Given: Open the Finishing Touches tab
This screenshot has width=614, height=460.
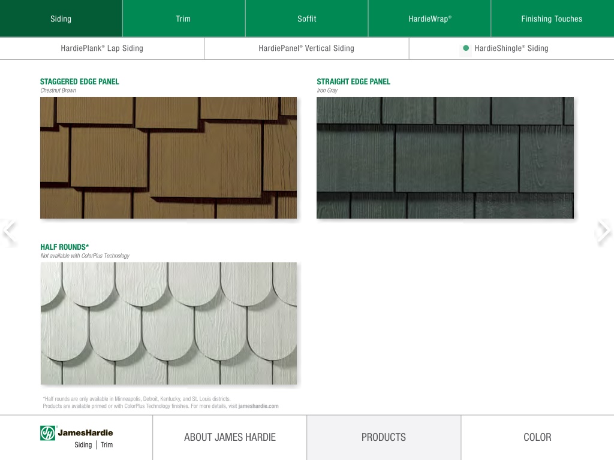Looking at the screenshot, I should coord(552,19).
